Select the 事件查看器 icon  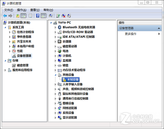(x=14, y=37)
